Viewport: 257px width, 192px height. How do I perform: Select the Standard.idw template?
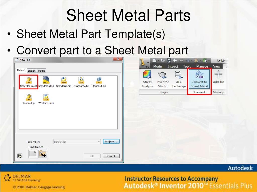pos(81,82)
